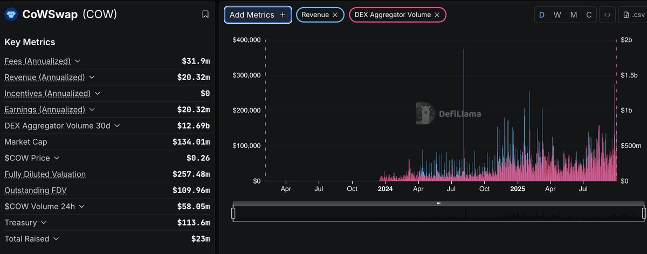
Task: Expand the Treasury breakdown
Action: coord(44,223)
